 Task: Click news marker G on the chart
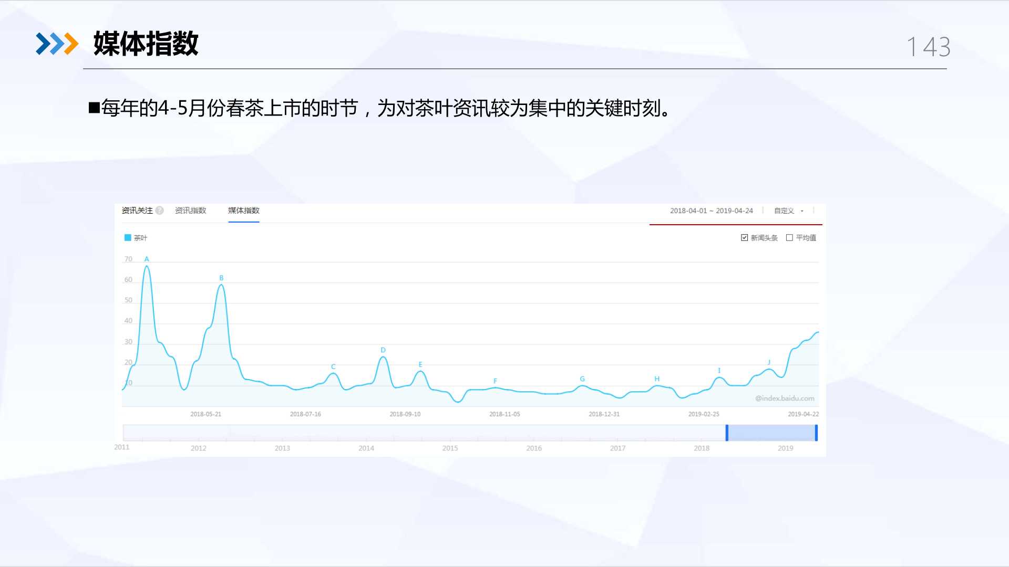(582, 379)
